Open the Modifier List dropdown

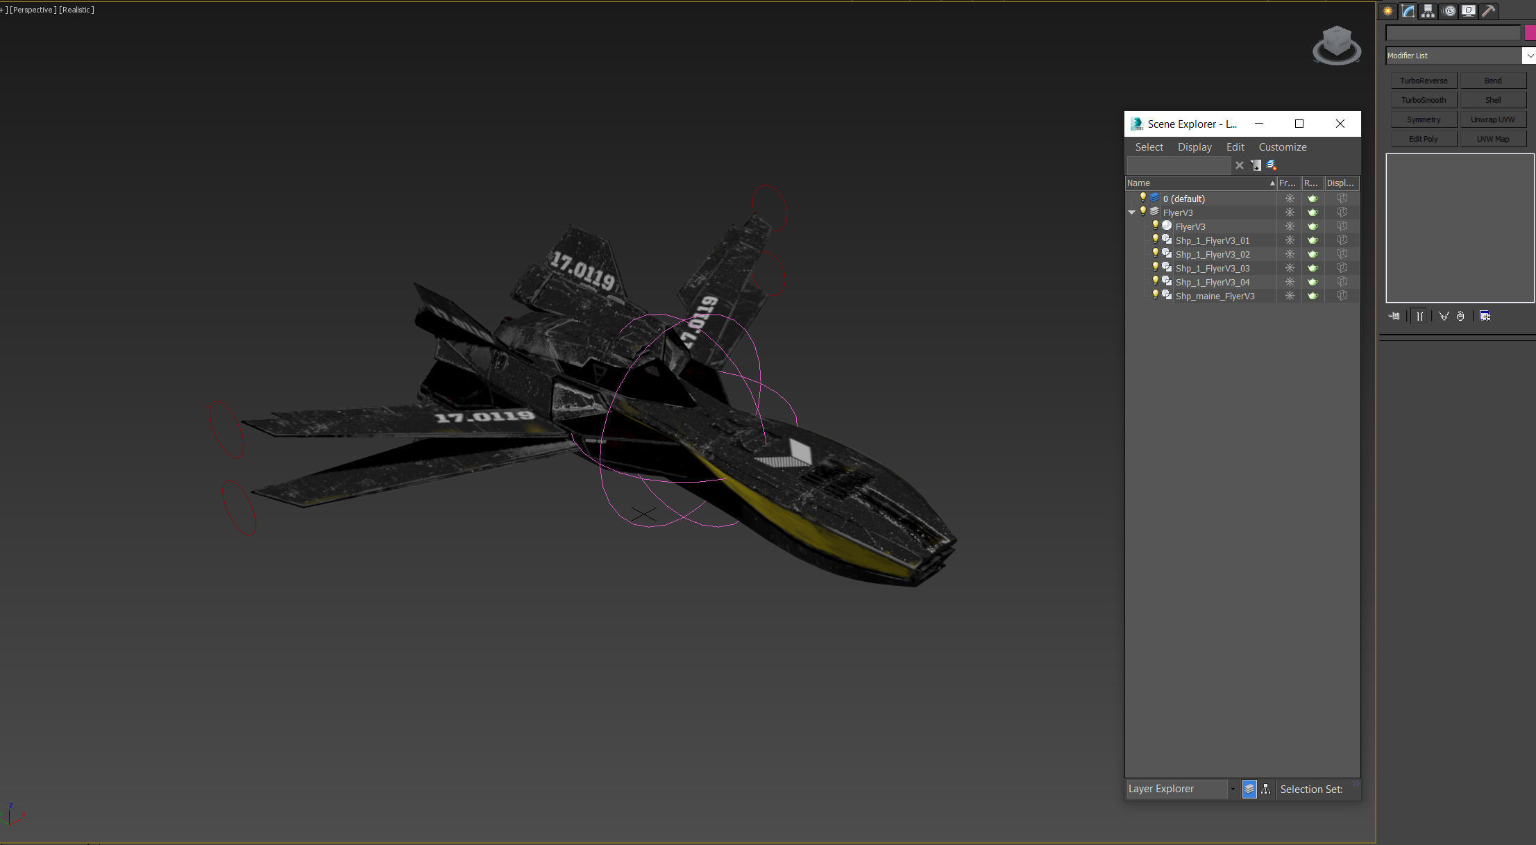[x=1530, y=56]
